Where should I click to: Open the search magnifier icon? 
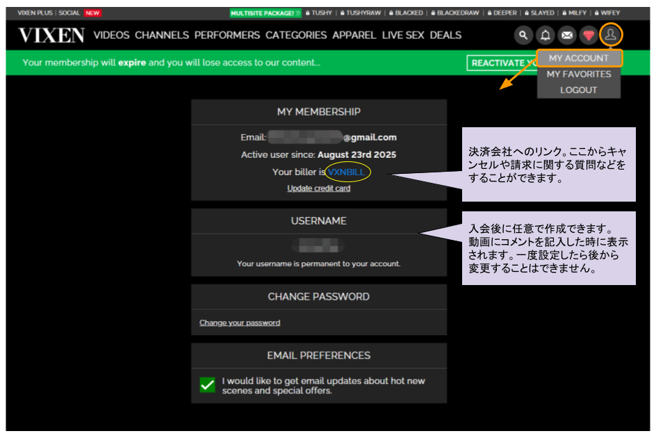[x=523, y=35]
